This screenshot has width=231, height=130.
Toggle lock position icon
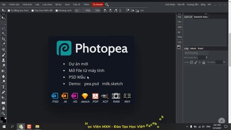(x=200, y=62)
